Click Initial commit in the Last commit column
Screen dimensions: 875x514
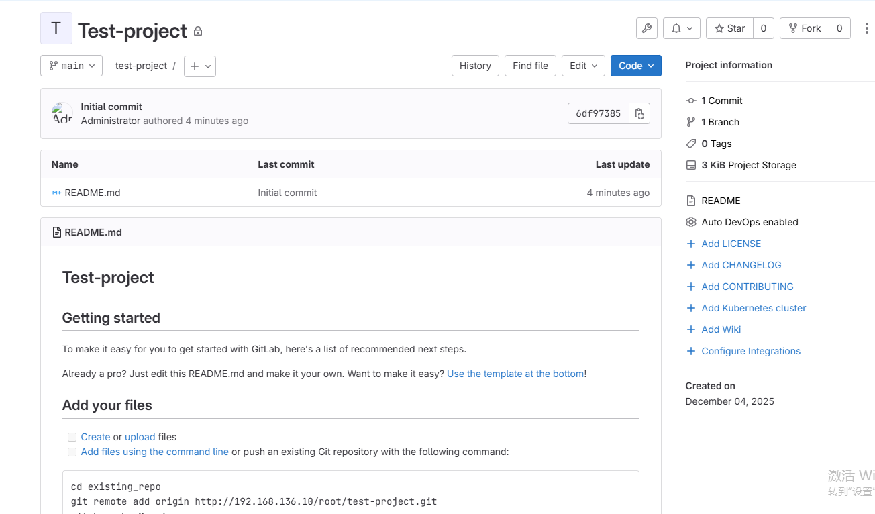[x=287, y=193]
